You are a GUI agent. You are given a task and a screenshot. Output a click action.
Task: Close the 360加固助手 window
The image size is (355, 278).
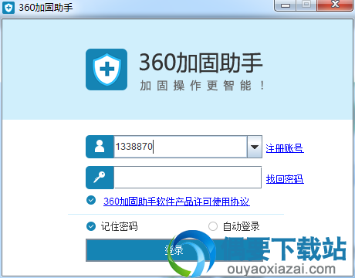coord(335,5)
